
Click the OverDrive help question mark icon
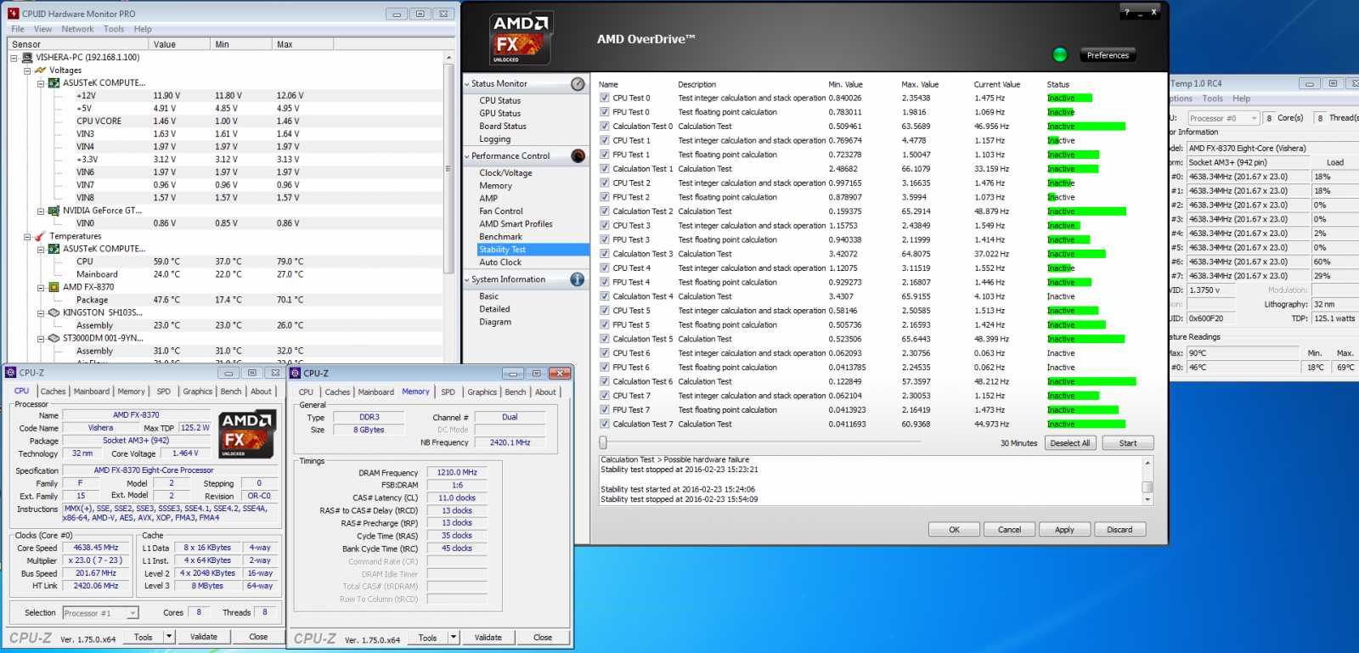1127,12
